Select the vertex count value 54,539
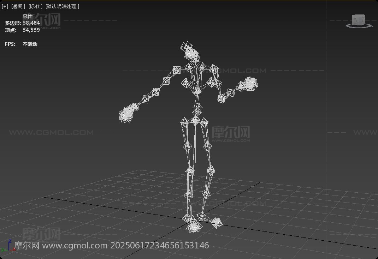This screenshot has height=259, width=378. point(31,30)
